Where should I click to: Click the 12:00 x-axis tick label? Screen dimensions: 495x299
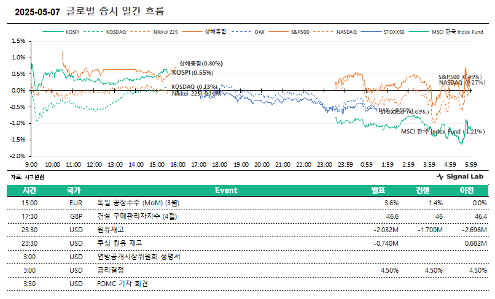tap(94, 164)
